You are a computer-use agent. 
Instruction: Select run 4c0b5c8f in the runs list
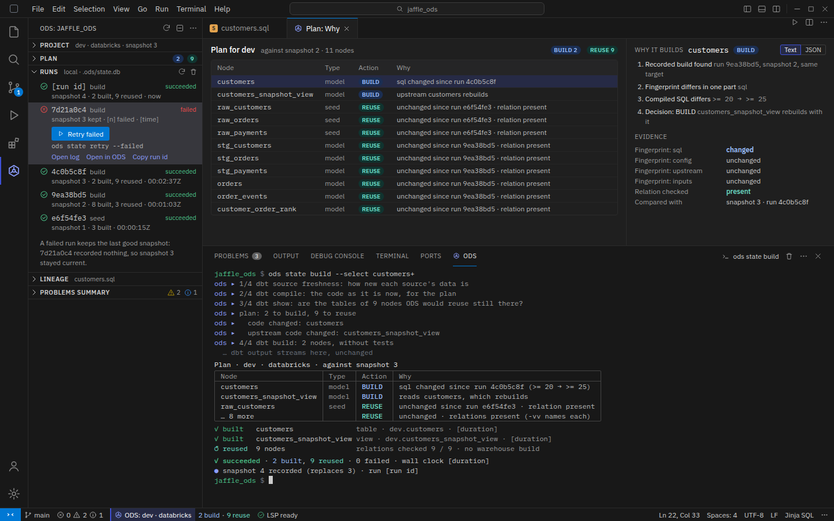tap(115, 176)
